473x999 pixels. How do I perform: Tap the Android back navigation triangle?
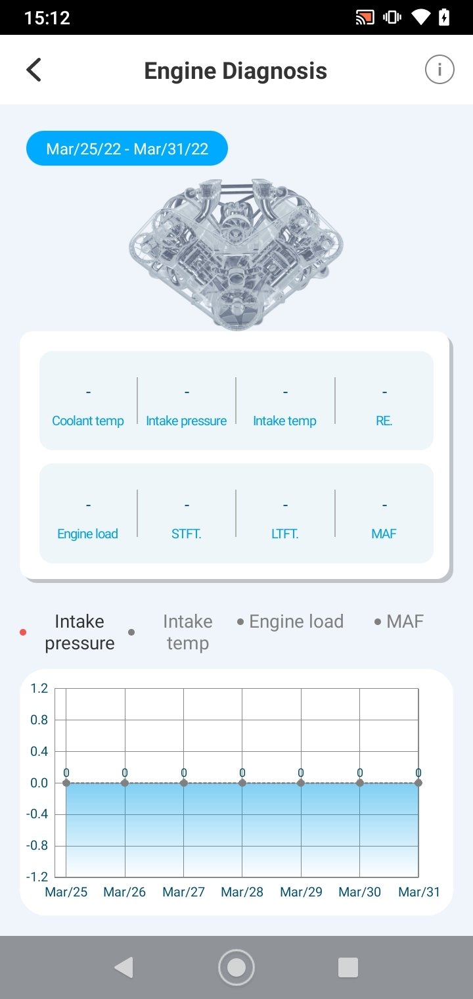point(124,967)
